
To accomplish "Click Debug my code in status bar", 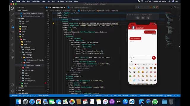I will (x=43, y=96).
